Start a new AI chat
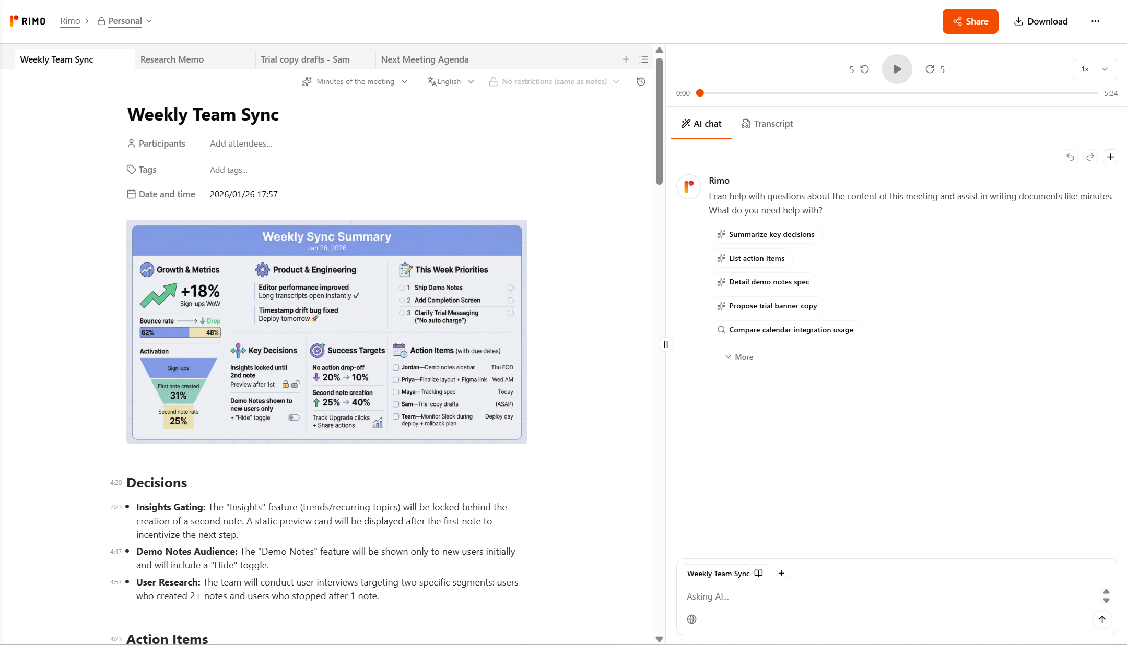 pos(1110,157)
